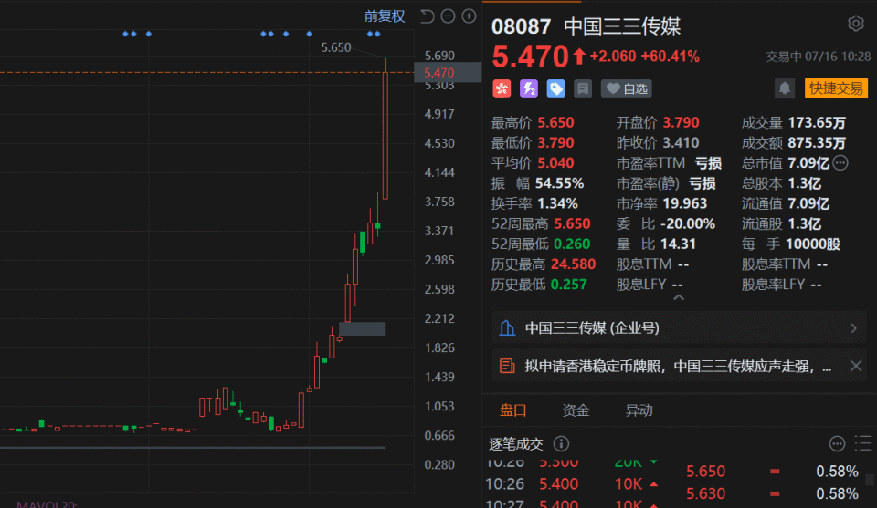Switch to 盘口 tab

tap(512, 410)
